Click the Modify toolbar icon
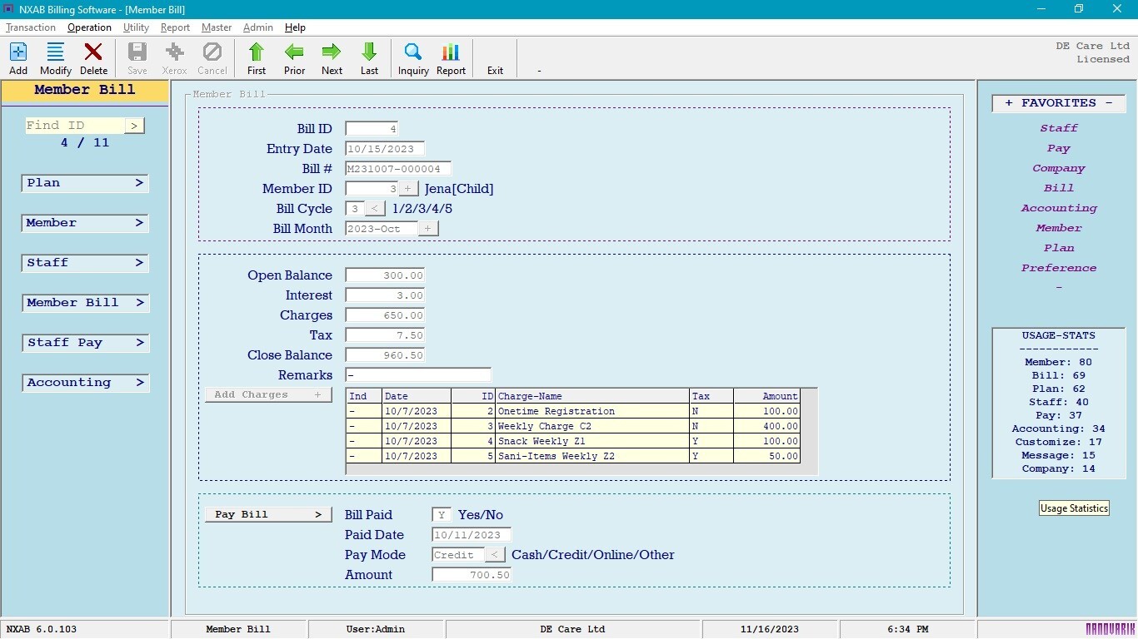 pos(56,59)
